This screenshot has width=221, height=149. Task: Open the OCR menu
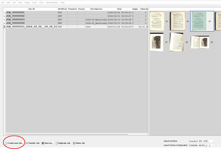pyautogui.click(x=41, y=3)
